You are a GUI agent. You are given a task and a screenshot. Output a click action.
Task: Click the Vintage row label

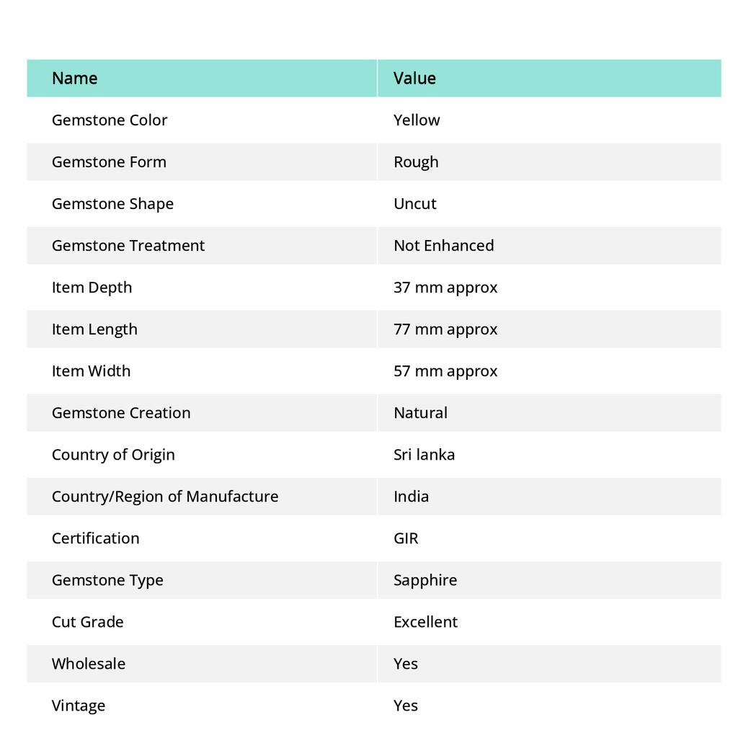[x=79, y=706]
